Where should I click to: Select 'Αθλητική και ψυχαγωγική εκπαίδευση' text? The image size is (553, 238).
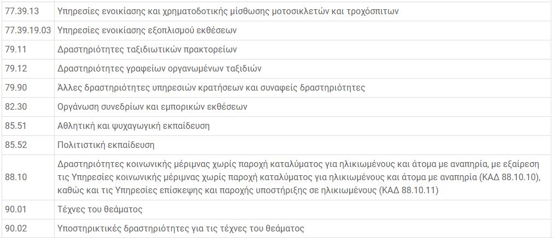point(133,126)
